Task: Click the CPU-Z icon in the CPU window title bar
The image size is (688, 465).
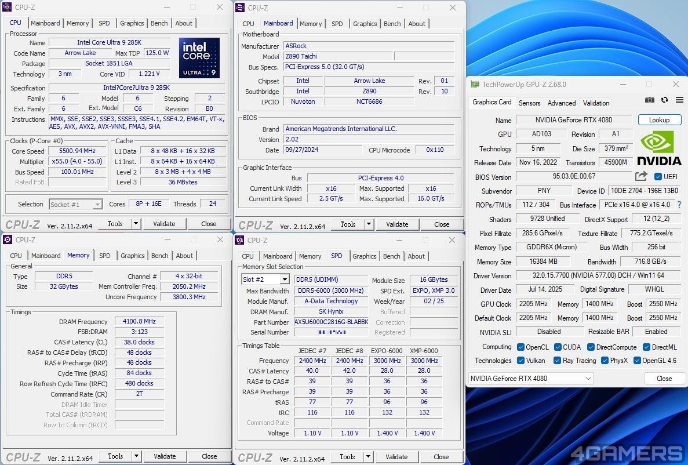Action: (x=7, y=7)
